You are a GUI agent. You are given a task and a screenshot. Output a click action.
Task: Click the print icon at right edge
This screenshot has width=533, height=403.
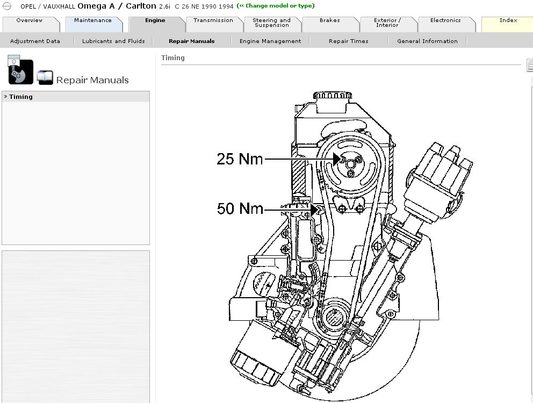point(529,65)
